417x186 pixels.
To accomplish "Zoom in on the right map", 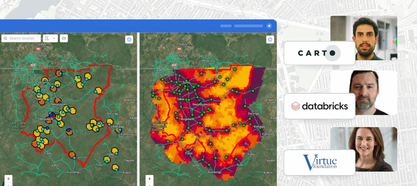I will pos(149,179).
